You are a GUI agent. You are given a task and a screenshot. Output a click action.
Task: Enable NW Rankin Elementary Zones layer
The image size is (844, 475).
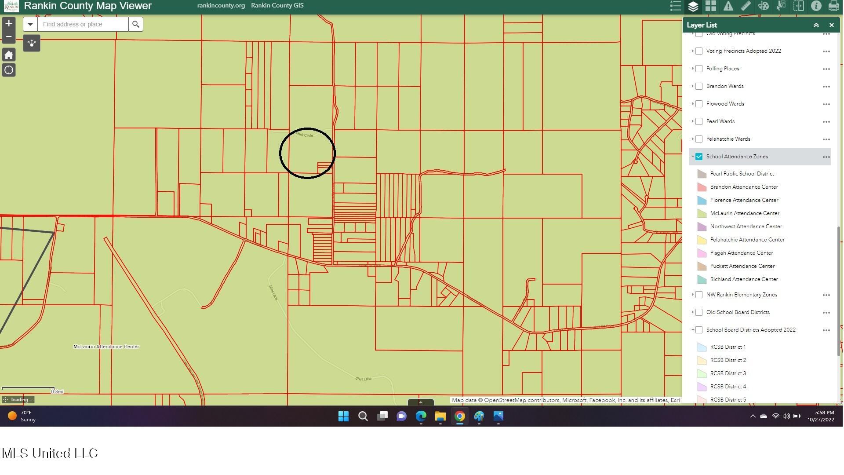point(699,295)
